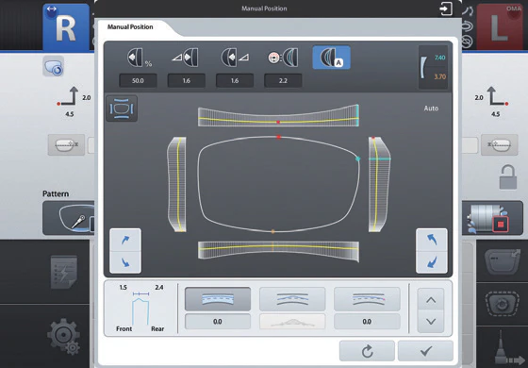Viewport: 528px width, 368px height.
Task: Click the left lens edge profile view
Action: 176,184
